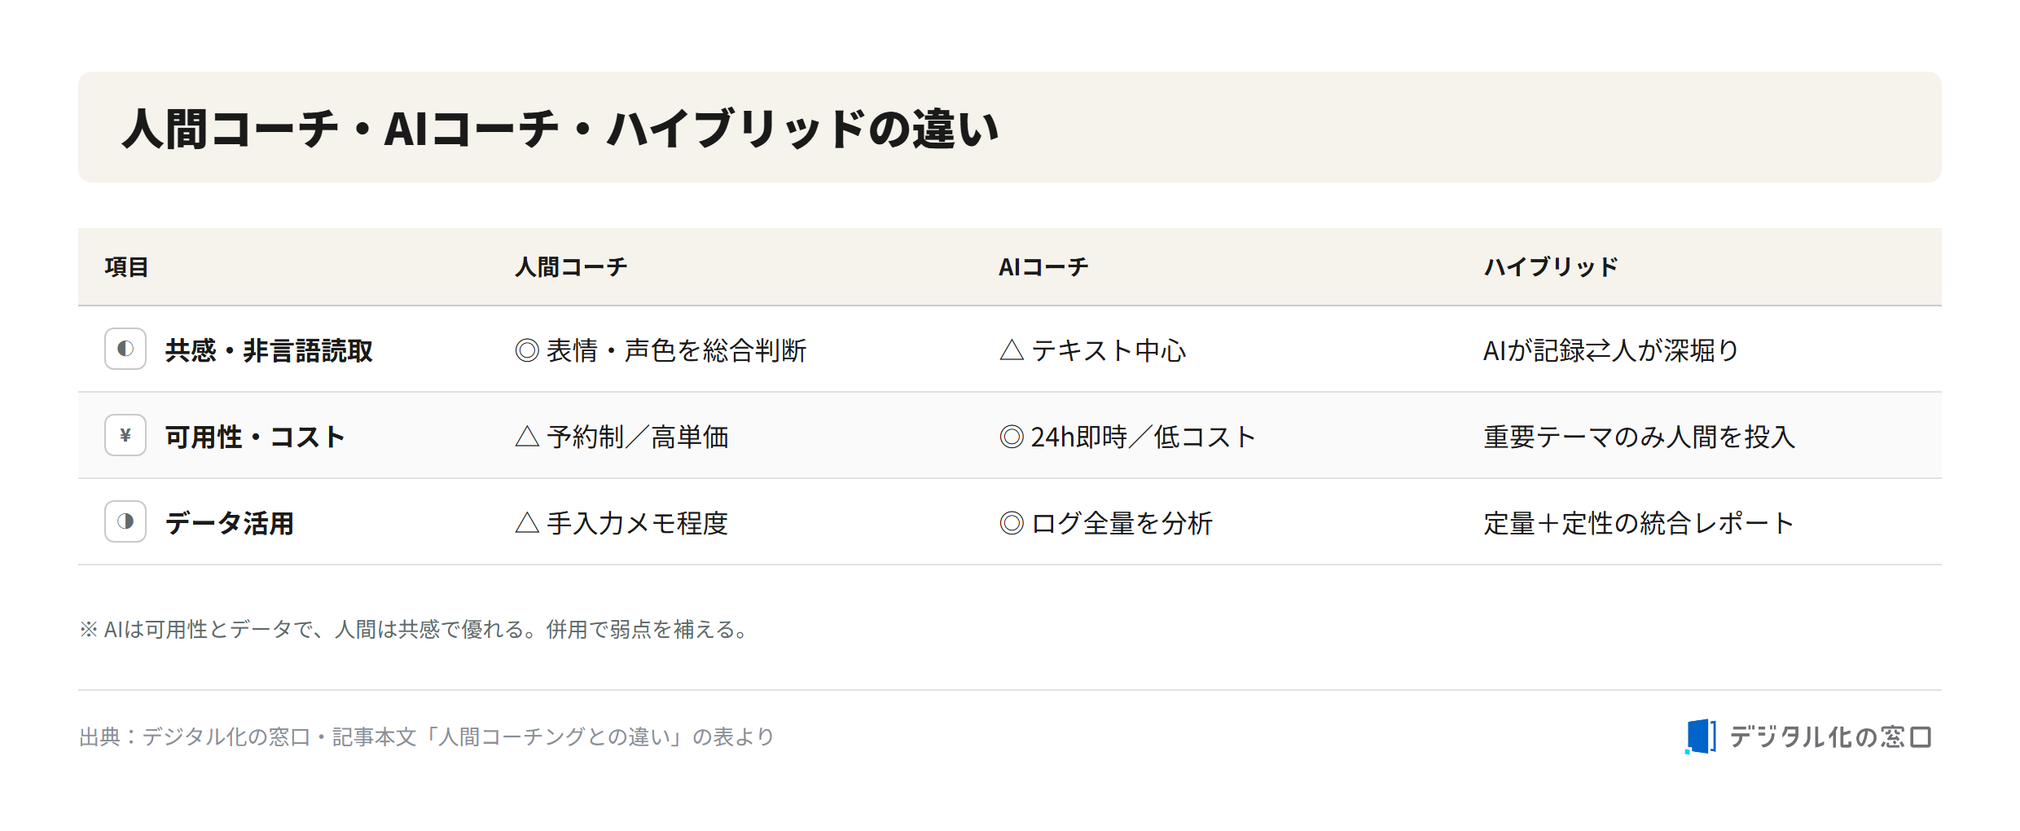This screenshot has height=831, width=2020.
Task: Click the blue デジタル化の窓口 logo icon
Action: point(1701,736)
